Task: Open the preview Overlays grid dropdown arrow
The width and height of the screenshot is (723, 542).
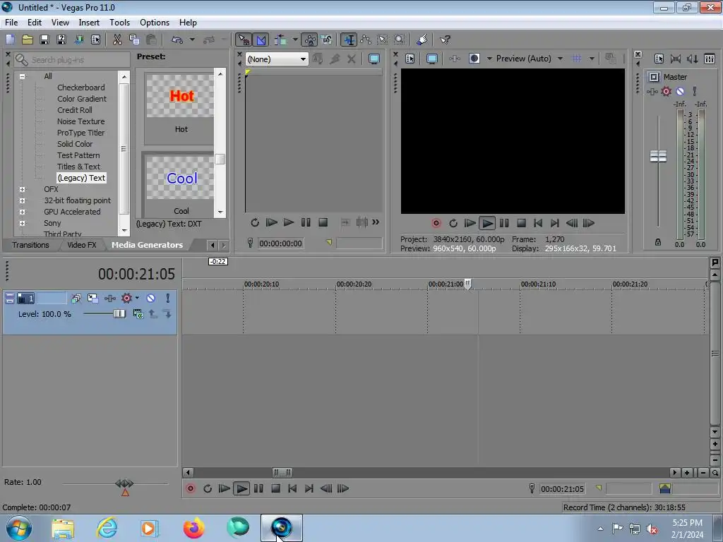Action: [592, 59]
